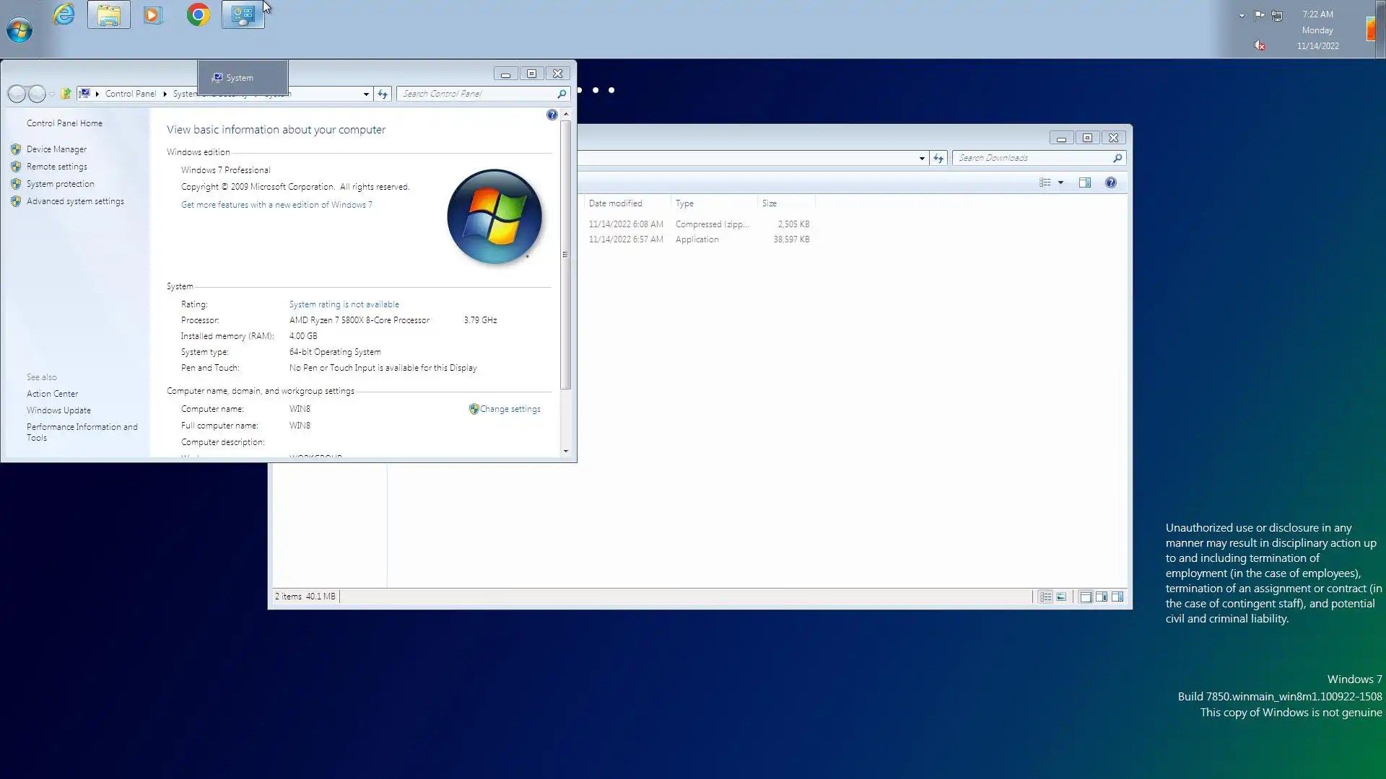Click Change settings for computer name
The image size is (1386, 779).
click(x=510, y=409)
